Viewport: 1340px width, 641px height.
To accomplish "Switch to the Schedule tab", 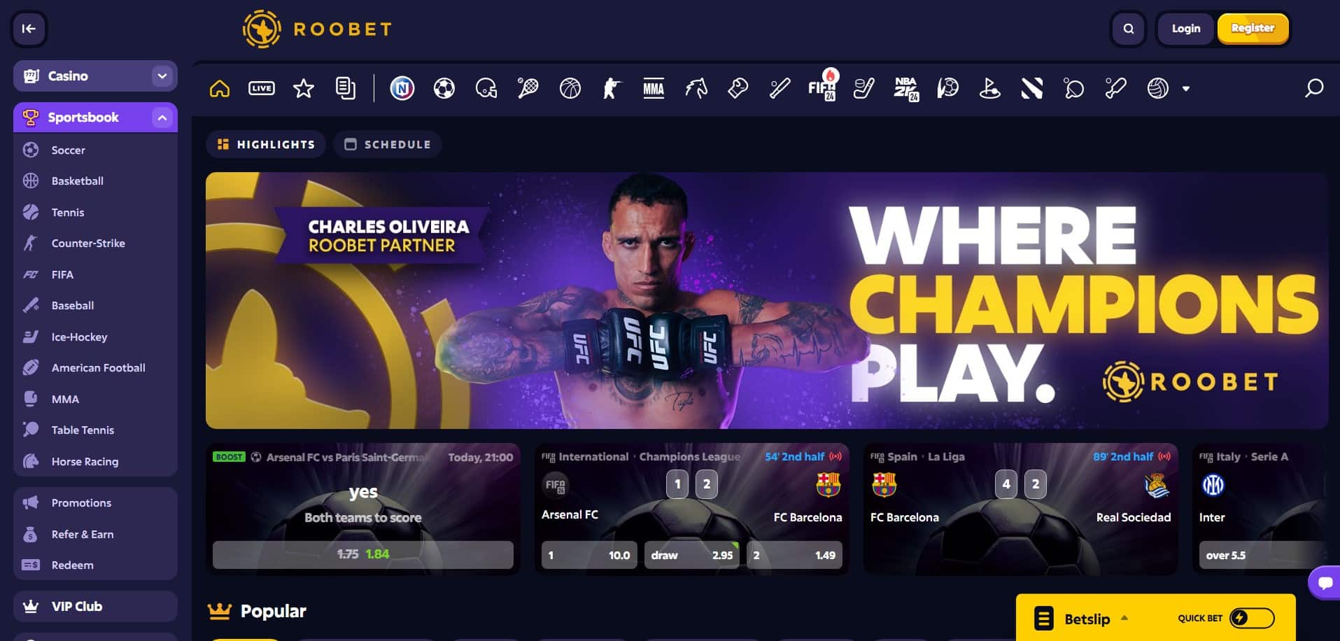I will 388,144.
